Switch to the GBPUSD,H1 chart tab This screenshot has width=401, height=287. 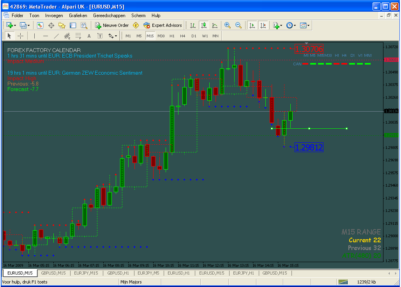(x=118, y=273)
